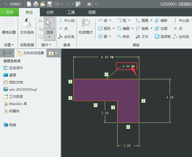Open 桌面 desktop folder

(10, 75)
